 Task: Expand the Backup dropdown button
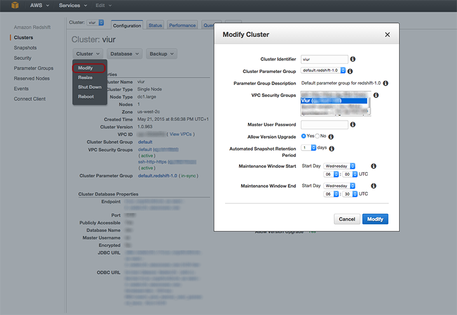pos(162,54)
